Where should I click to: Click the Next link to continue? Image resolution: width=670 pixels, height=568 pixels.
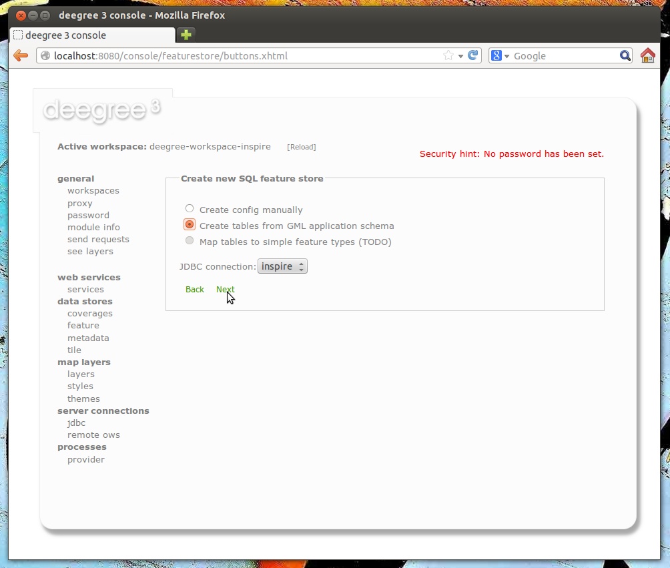[x=225, y=289]
